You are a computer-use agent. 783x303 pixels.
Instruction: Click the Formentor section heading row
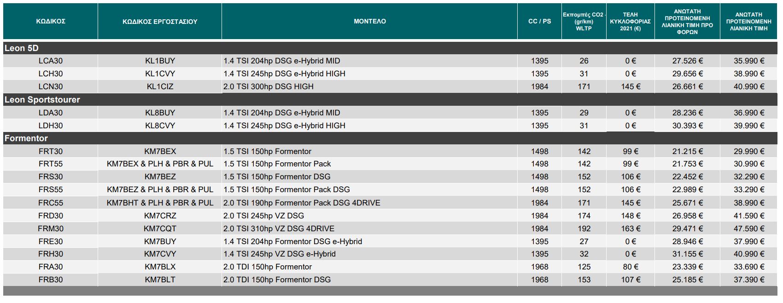[x=26, y=138]
